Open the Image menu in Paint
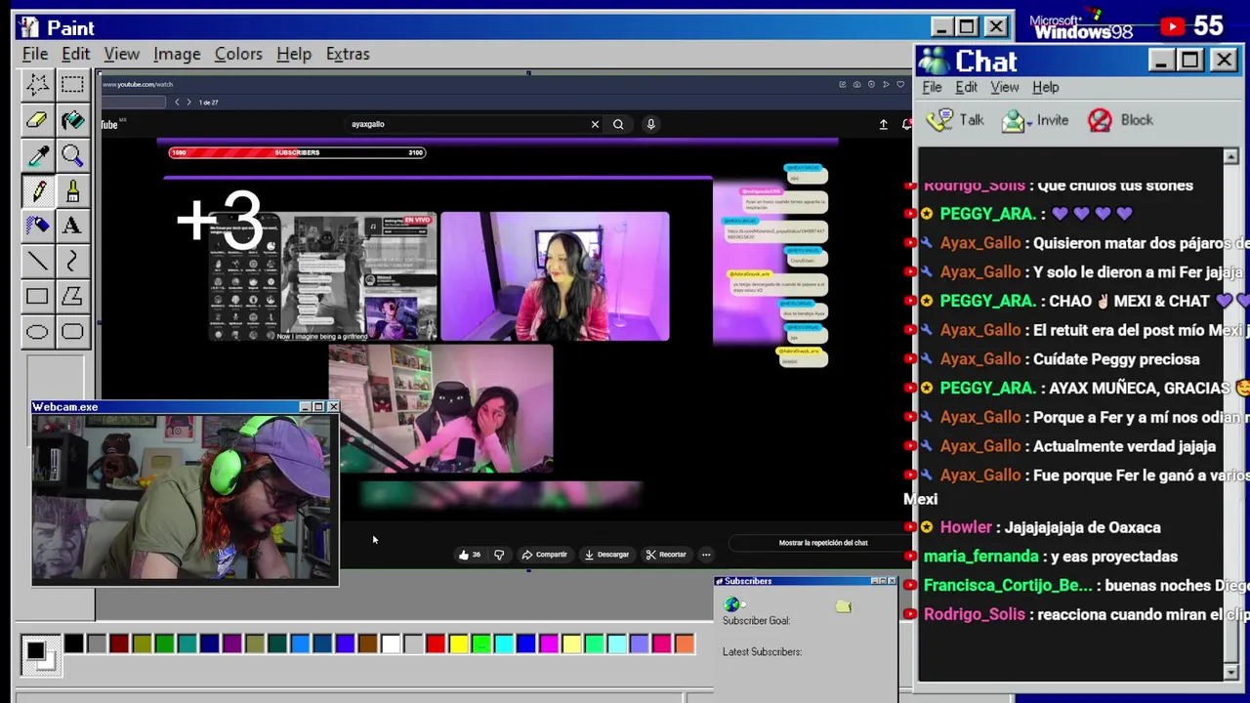Viewport: 1250px width, 703px height. tap(177, 54)
